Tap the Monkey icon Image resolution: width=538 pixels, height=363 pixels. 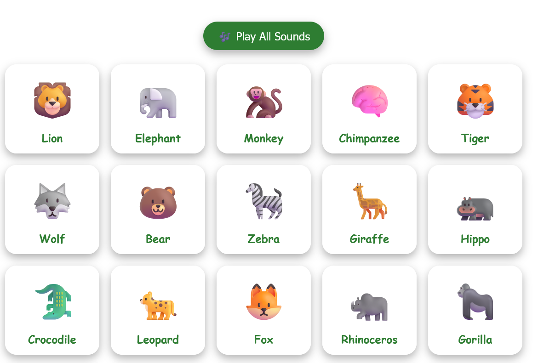point(263,102)
